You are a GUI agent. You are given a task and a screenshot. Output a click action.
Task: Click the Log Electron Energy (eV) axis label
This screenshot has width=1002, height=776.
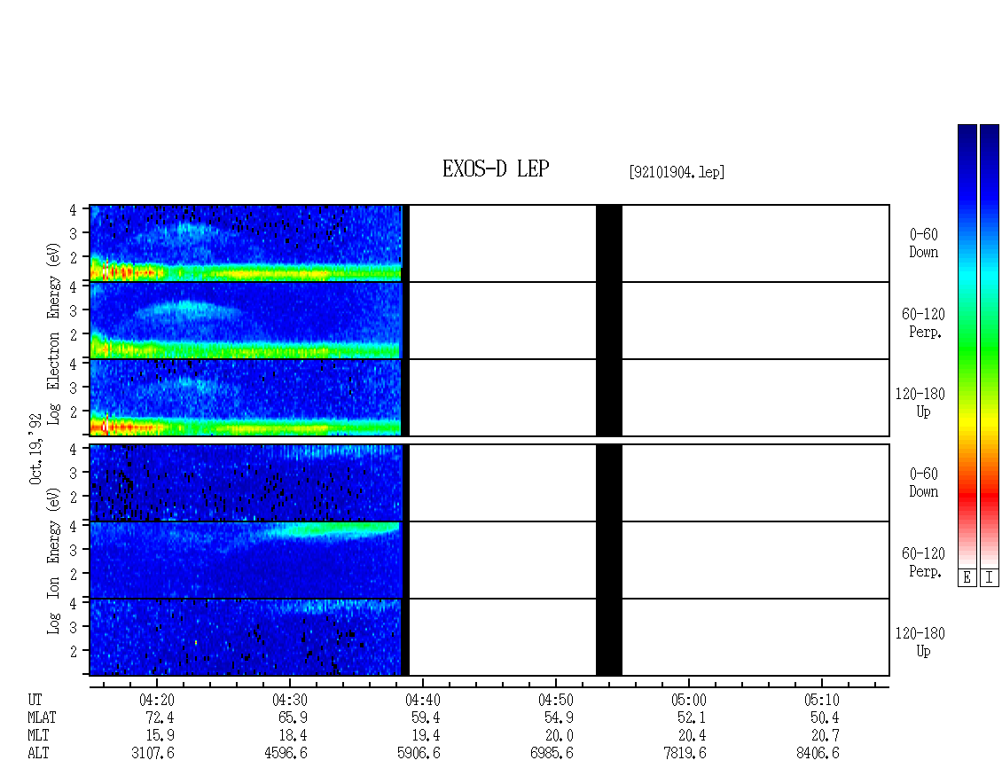click(x=53, y=333)
